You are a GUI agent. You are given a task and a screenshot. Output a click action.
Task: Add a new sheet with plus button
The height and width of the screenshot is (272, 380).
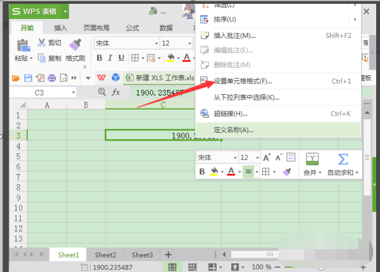168,255
